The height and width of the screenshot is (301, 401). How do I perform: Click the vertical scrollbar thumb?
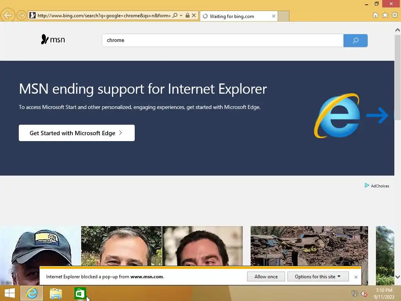[x=398, y=77]
